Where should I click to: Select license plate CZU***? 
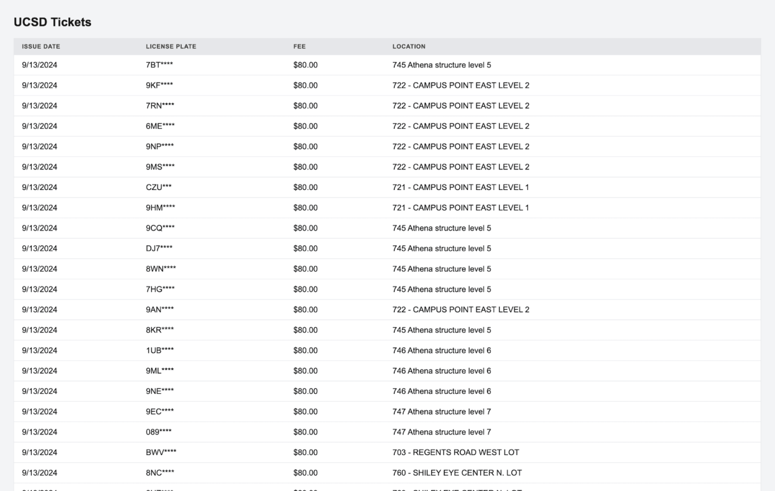(159, 187)
